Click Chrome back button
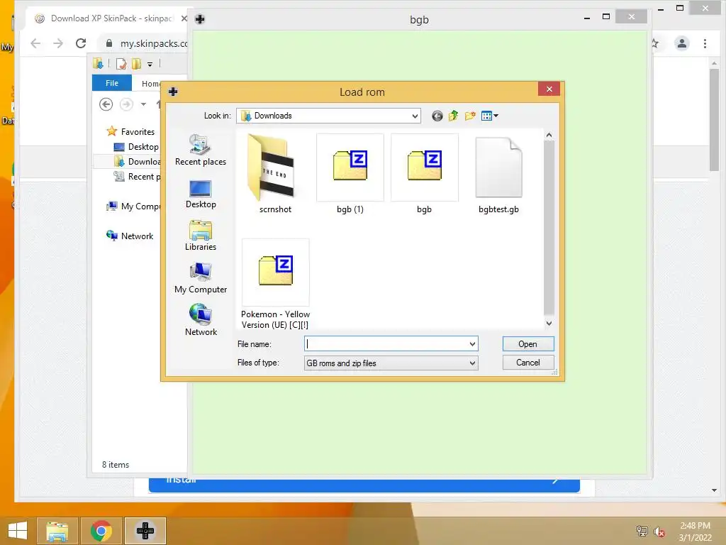Image resolution: width=726 pixels, height=545 pixels. coord(35,43)
